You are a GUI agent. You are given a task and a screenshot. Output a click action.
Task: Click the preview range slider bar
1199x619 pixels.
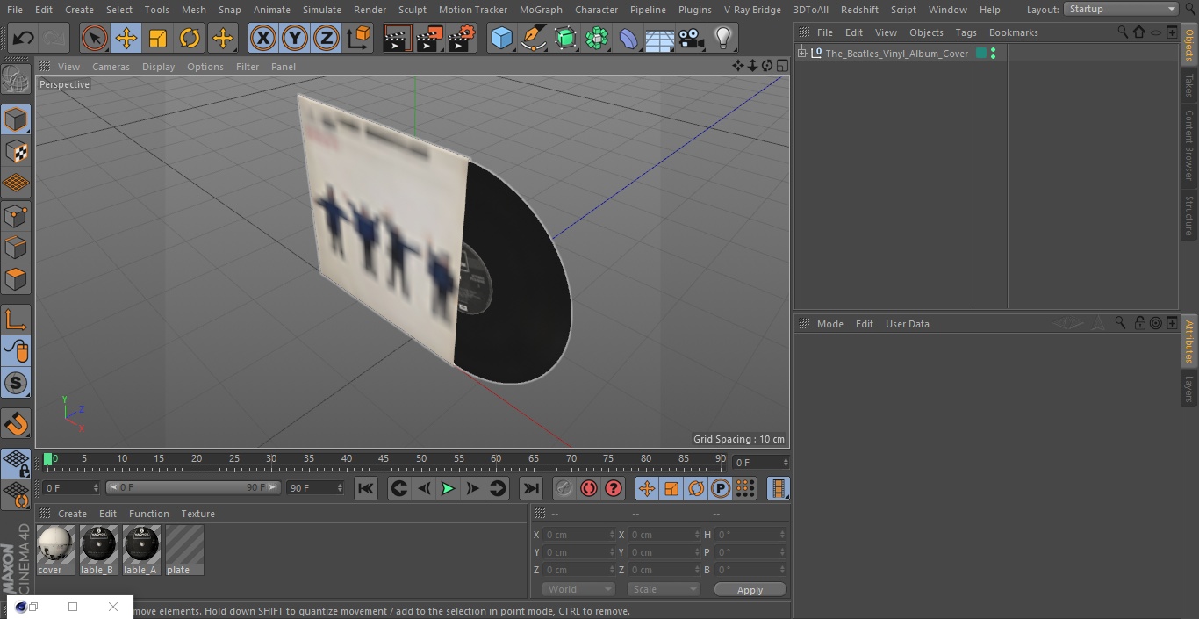click(193, 487)
